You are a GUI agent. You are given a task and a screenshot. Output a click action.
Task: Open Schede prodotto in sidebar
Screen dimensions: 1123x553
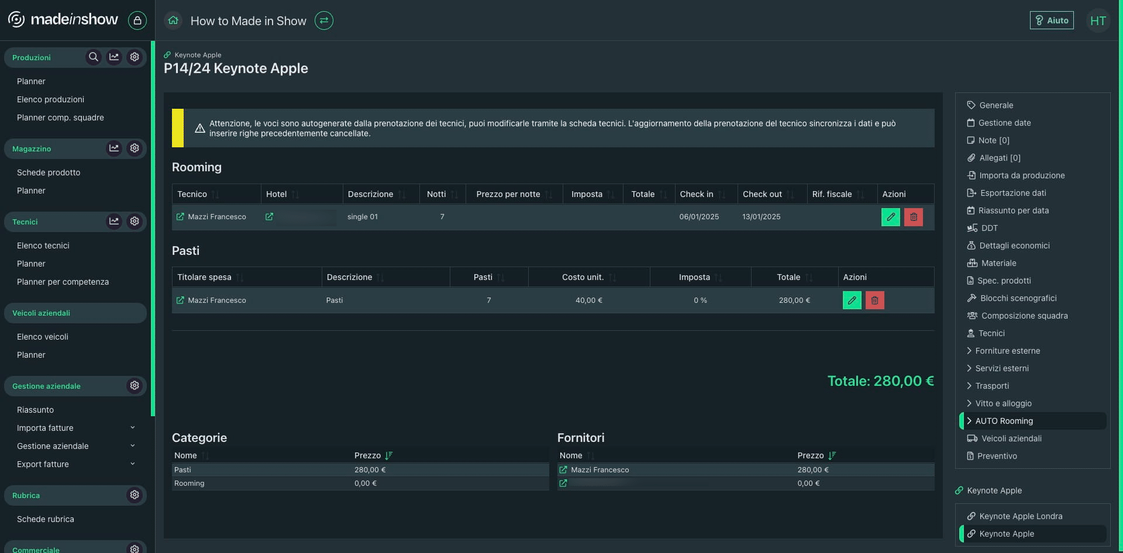coord(49,172)
